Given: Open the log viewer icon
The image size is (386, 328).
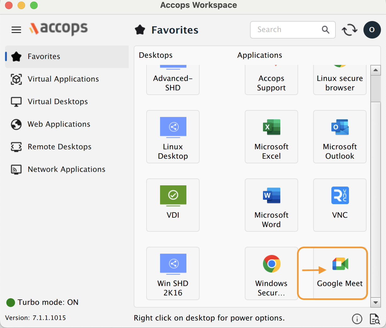Looking at the screenshot, I should [x=375, y=319].
